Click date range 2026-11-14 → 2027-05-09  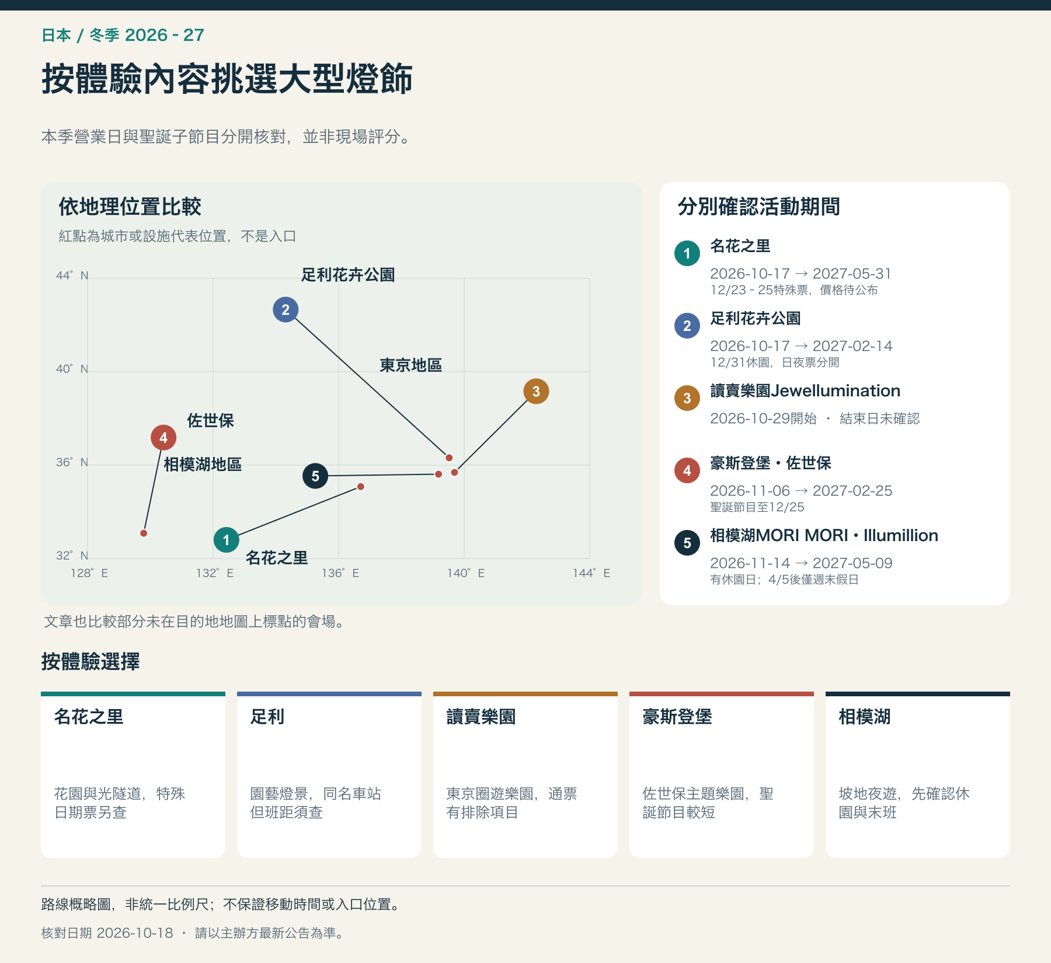(x=801, y=563)
